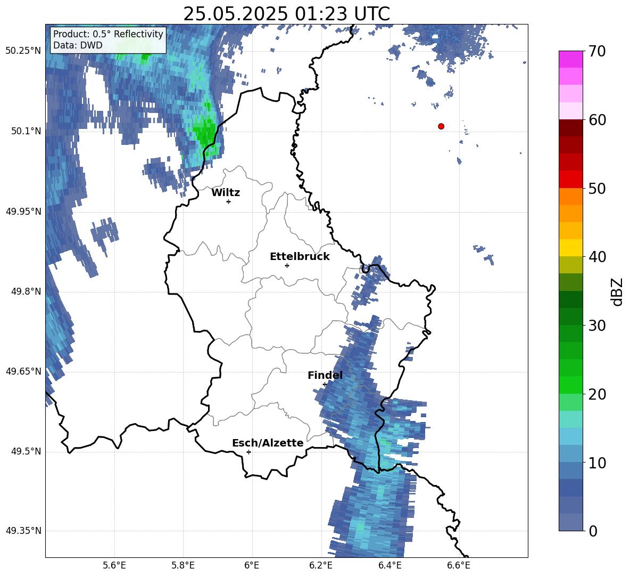Click the 50.1°N latitude label
630x576 pixels.
26,131
